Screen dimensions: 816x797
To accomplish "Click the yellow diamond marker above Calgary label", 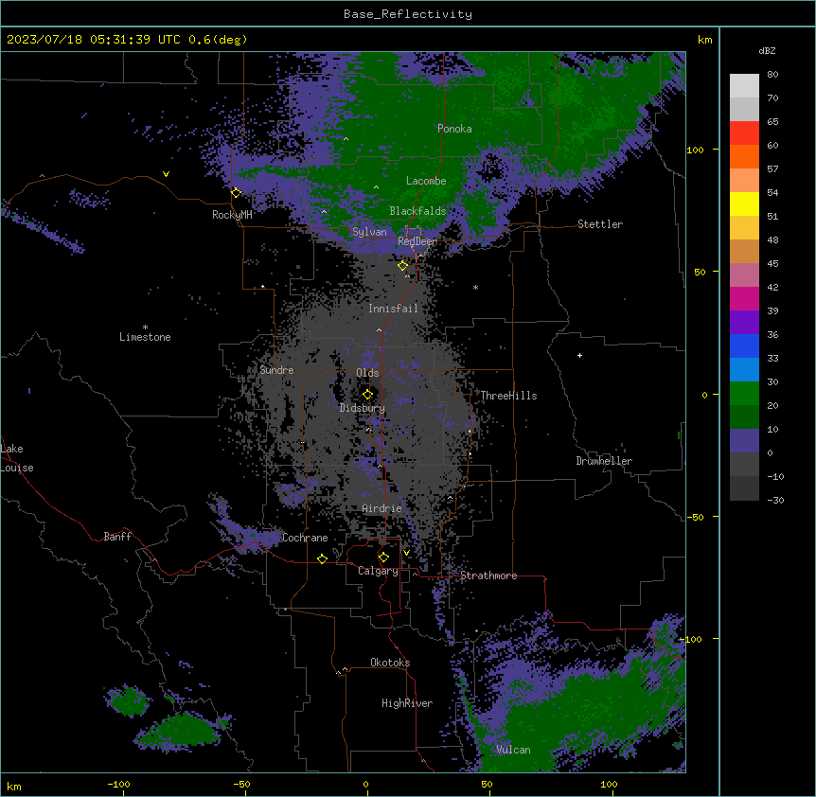I will pyautogui.click(x=383, y=558).
